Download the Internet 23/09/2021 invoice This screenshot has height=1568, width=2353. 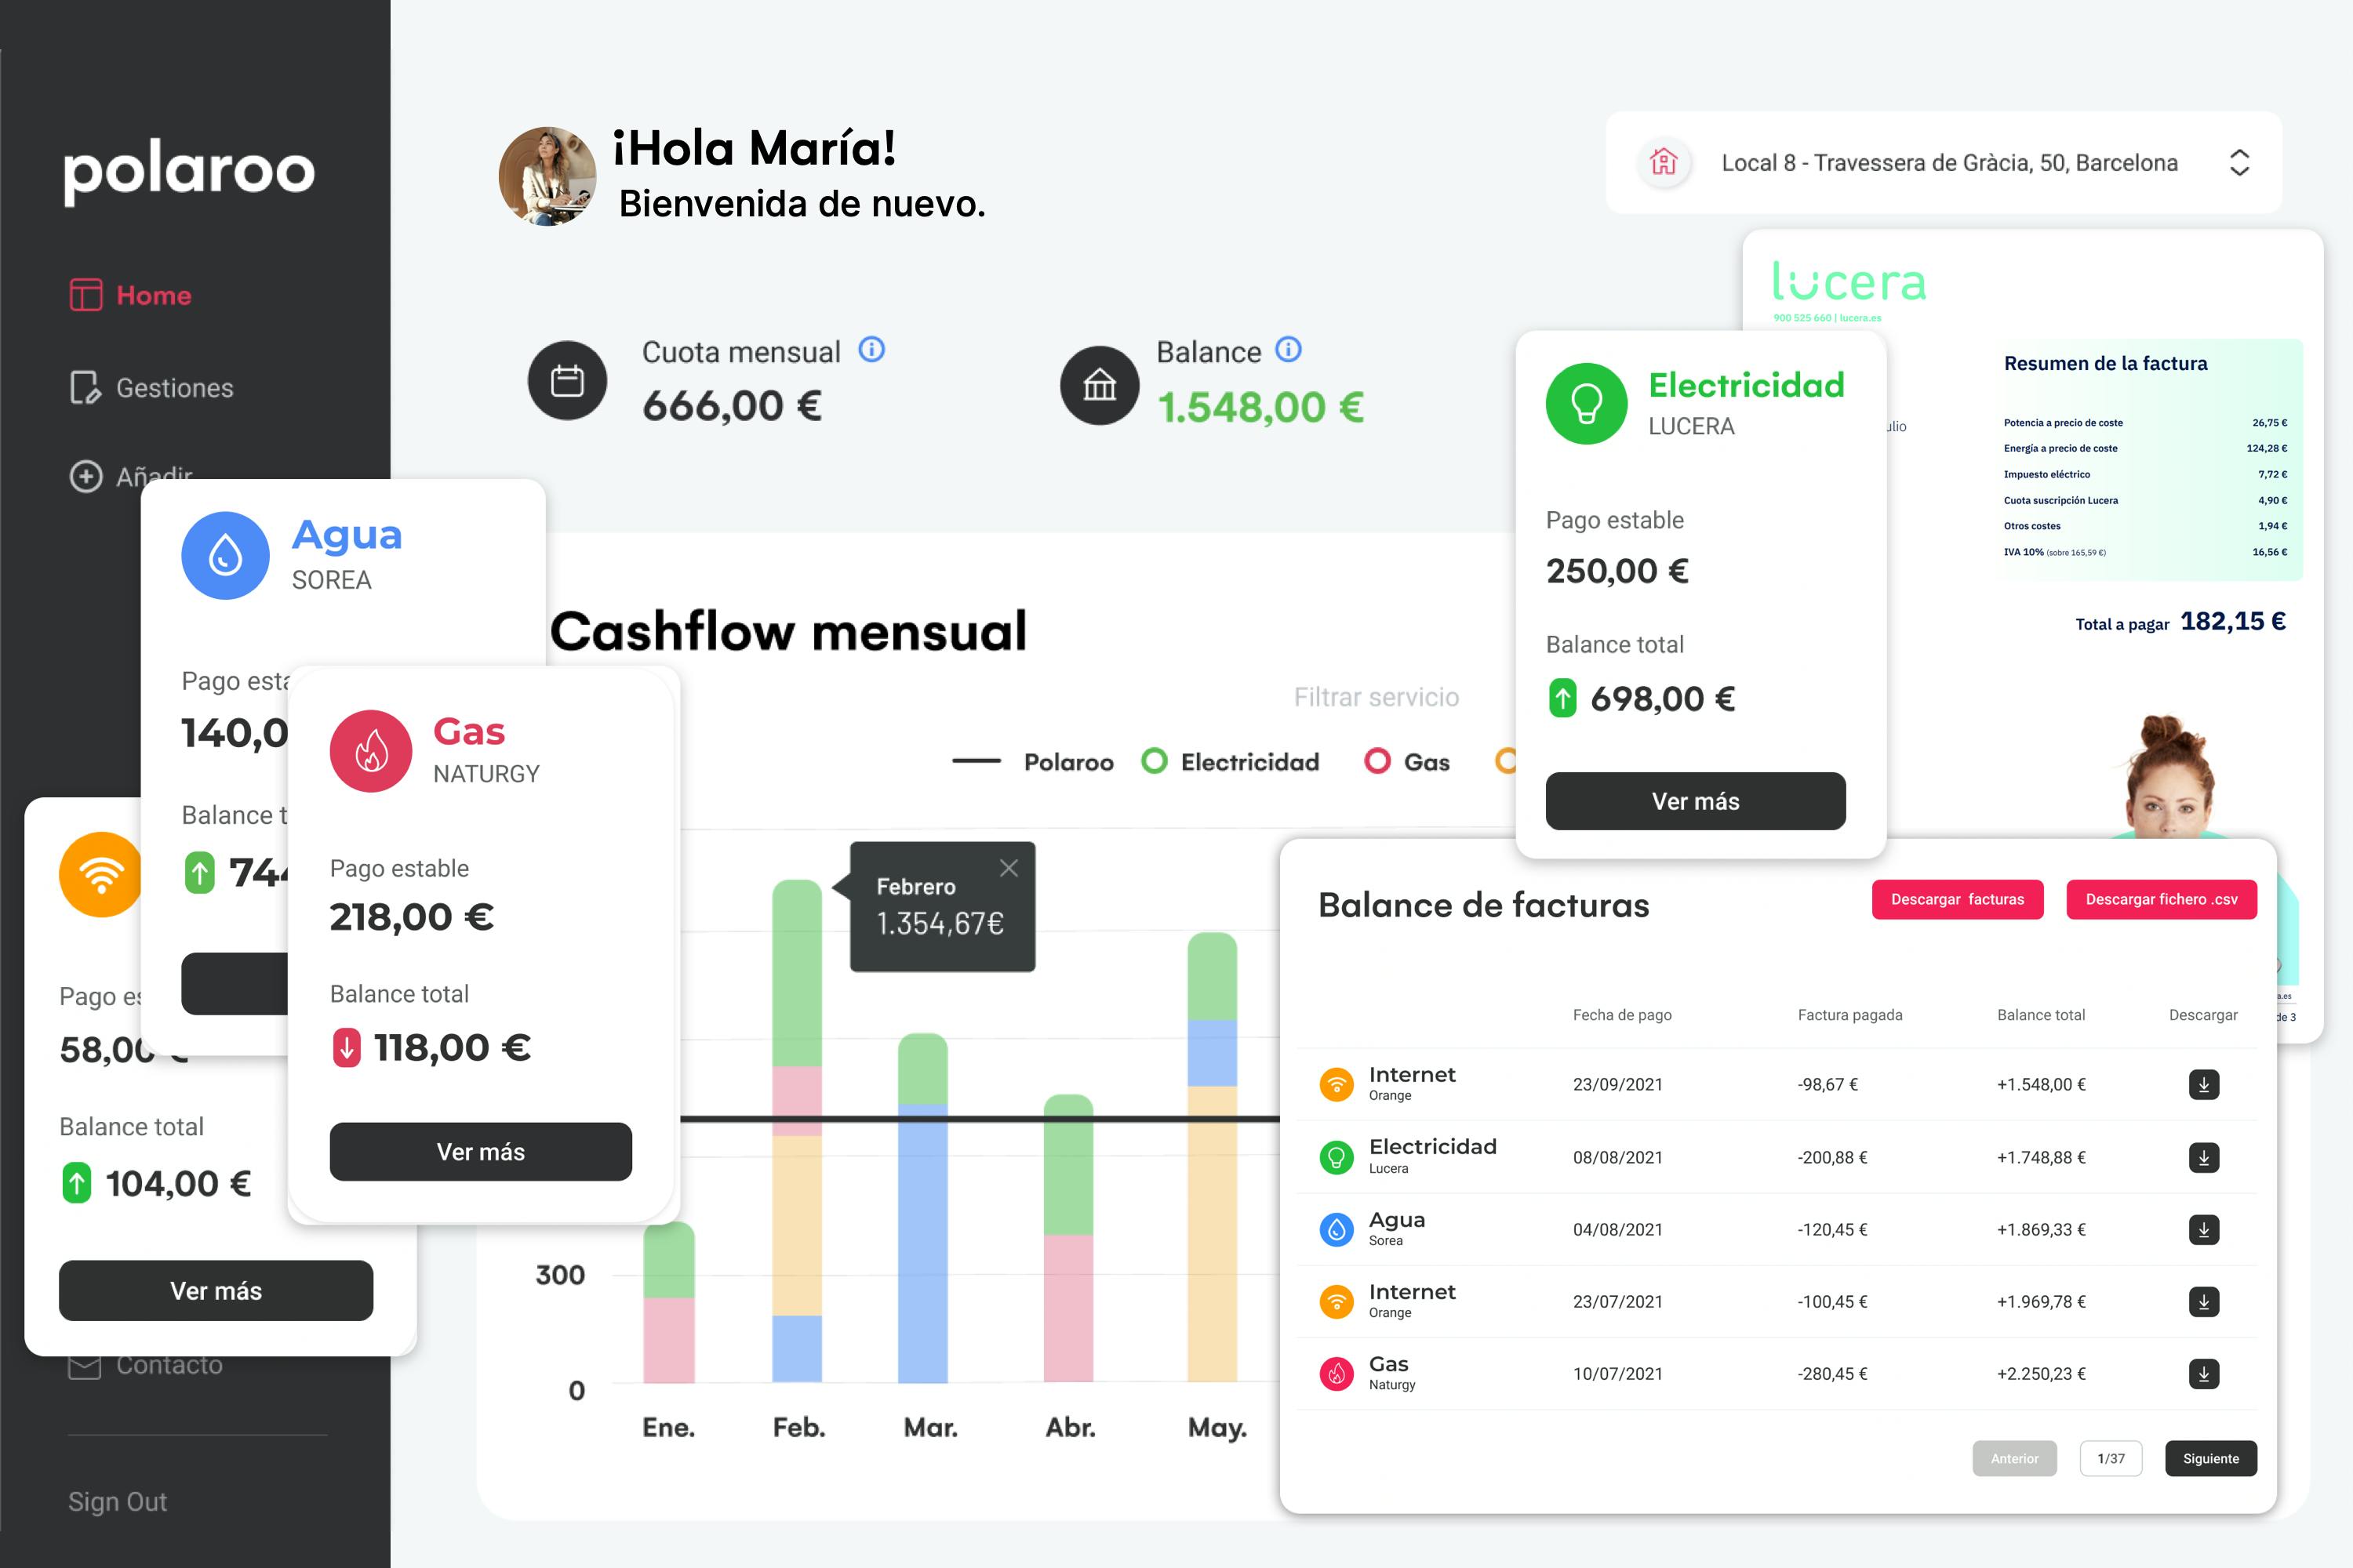tap(2203, 1084)
